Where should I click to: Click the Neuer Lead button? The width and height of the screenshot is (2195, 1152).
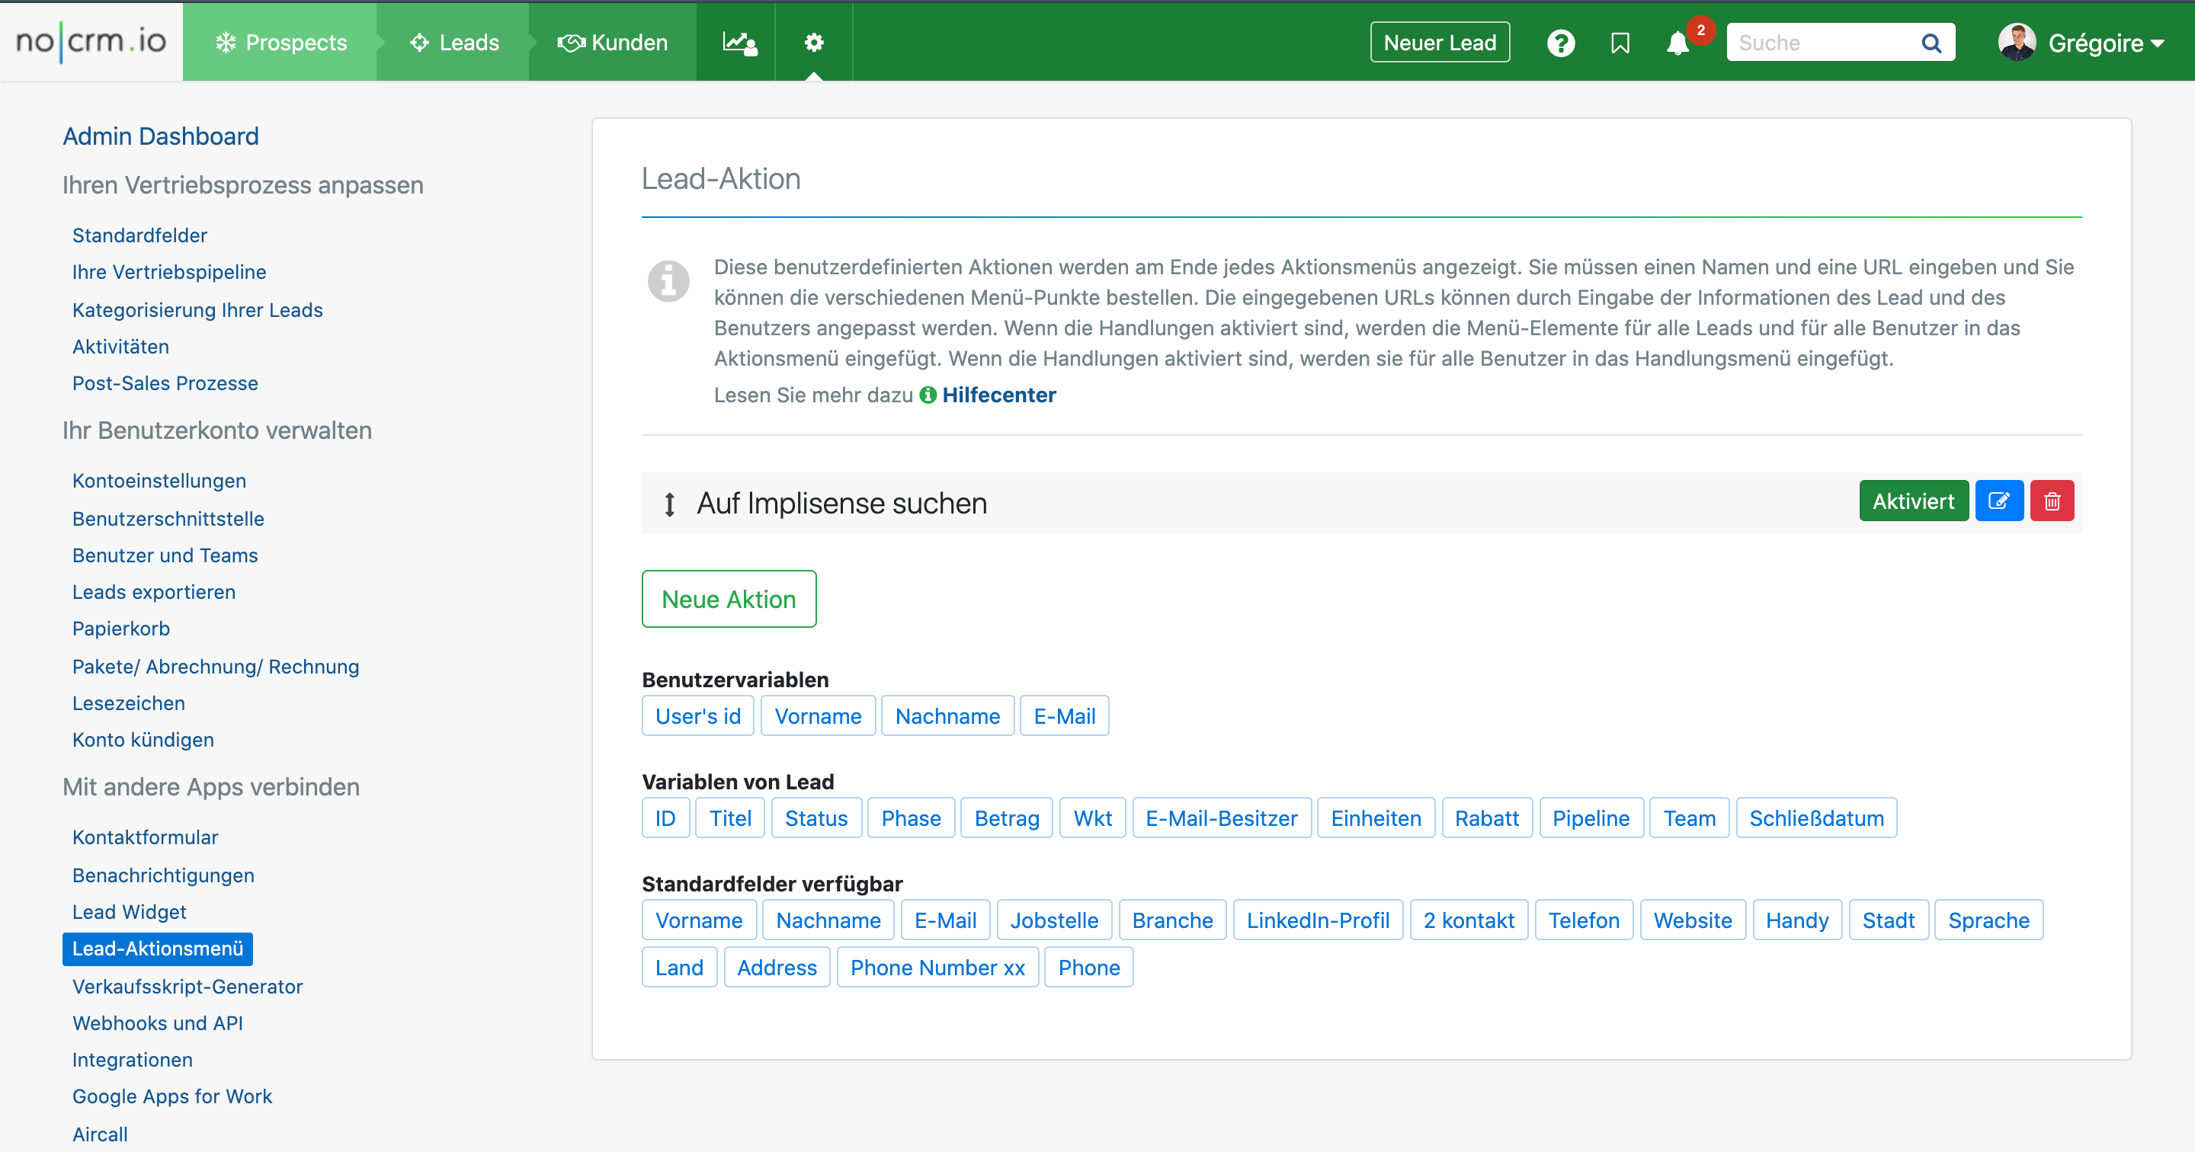click(1439, 43)
